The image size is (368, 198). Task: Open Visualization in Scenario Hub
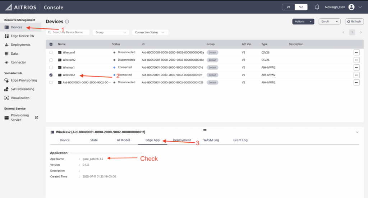click(20, 98)
